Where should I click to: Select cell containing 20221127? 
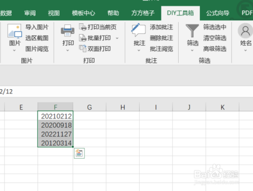56,134
